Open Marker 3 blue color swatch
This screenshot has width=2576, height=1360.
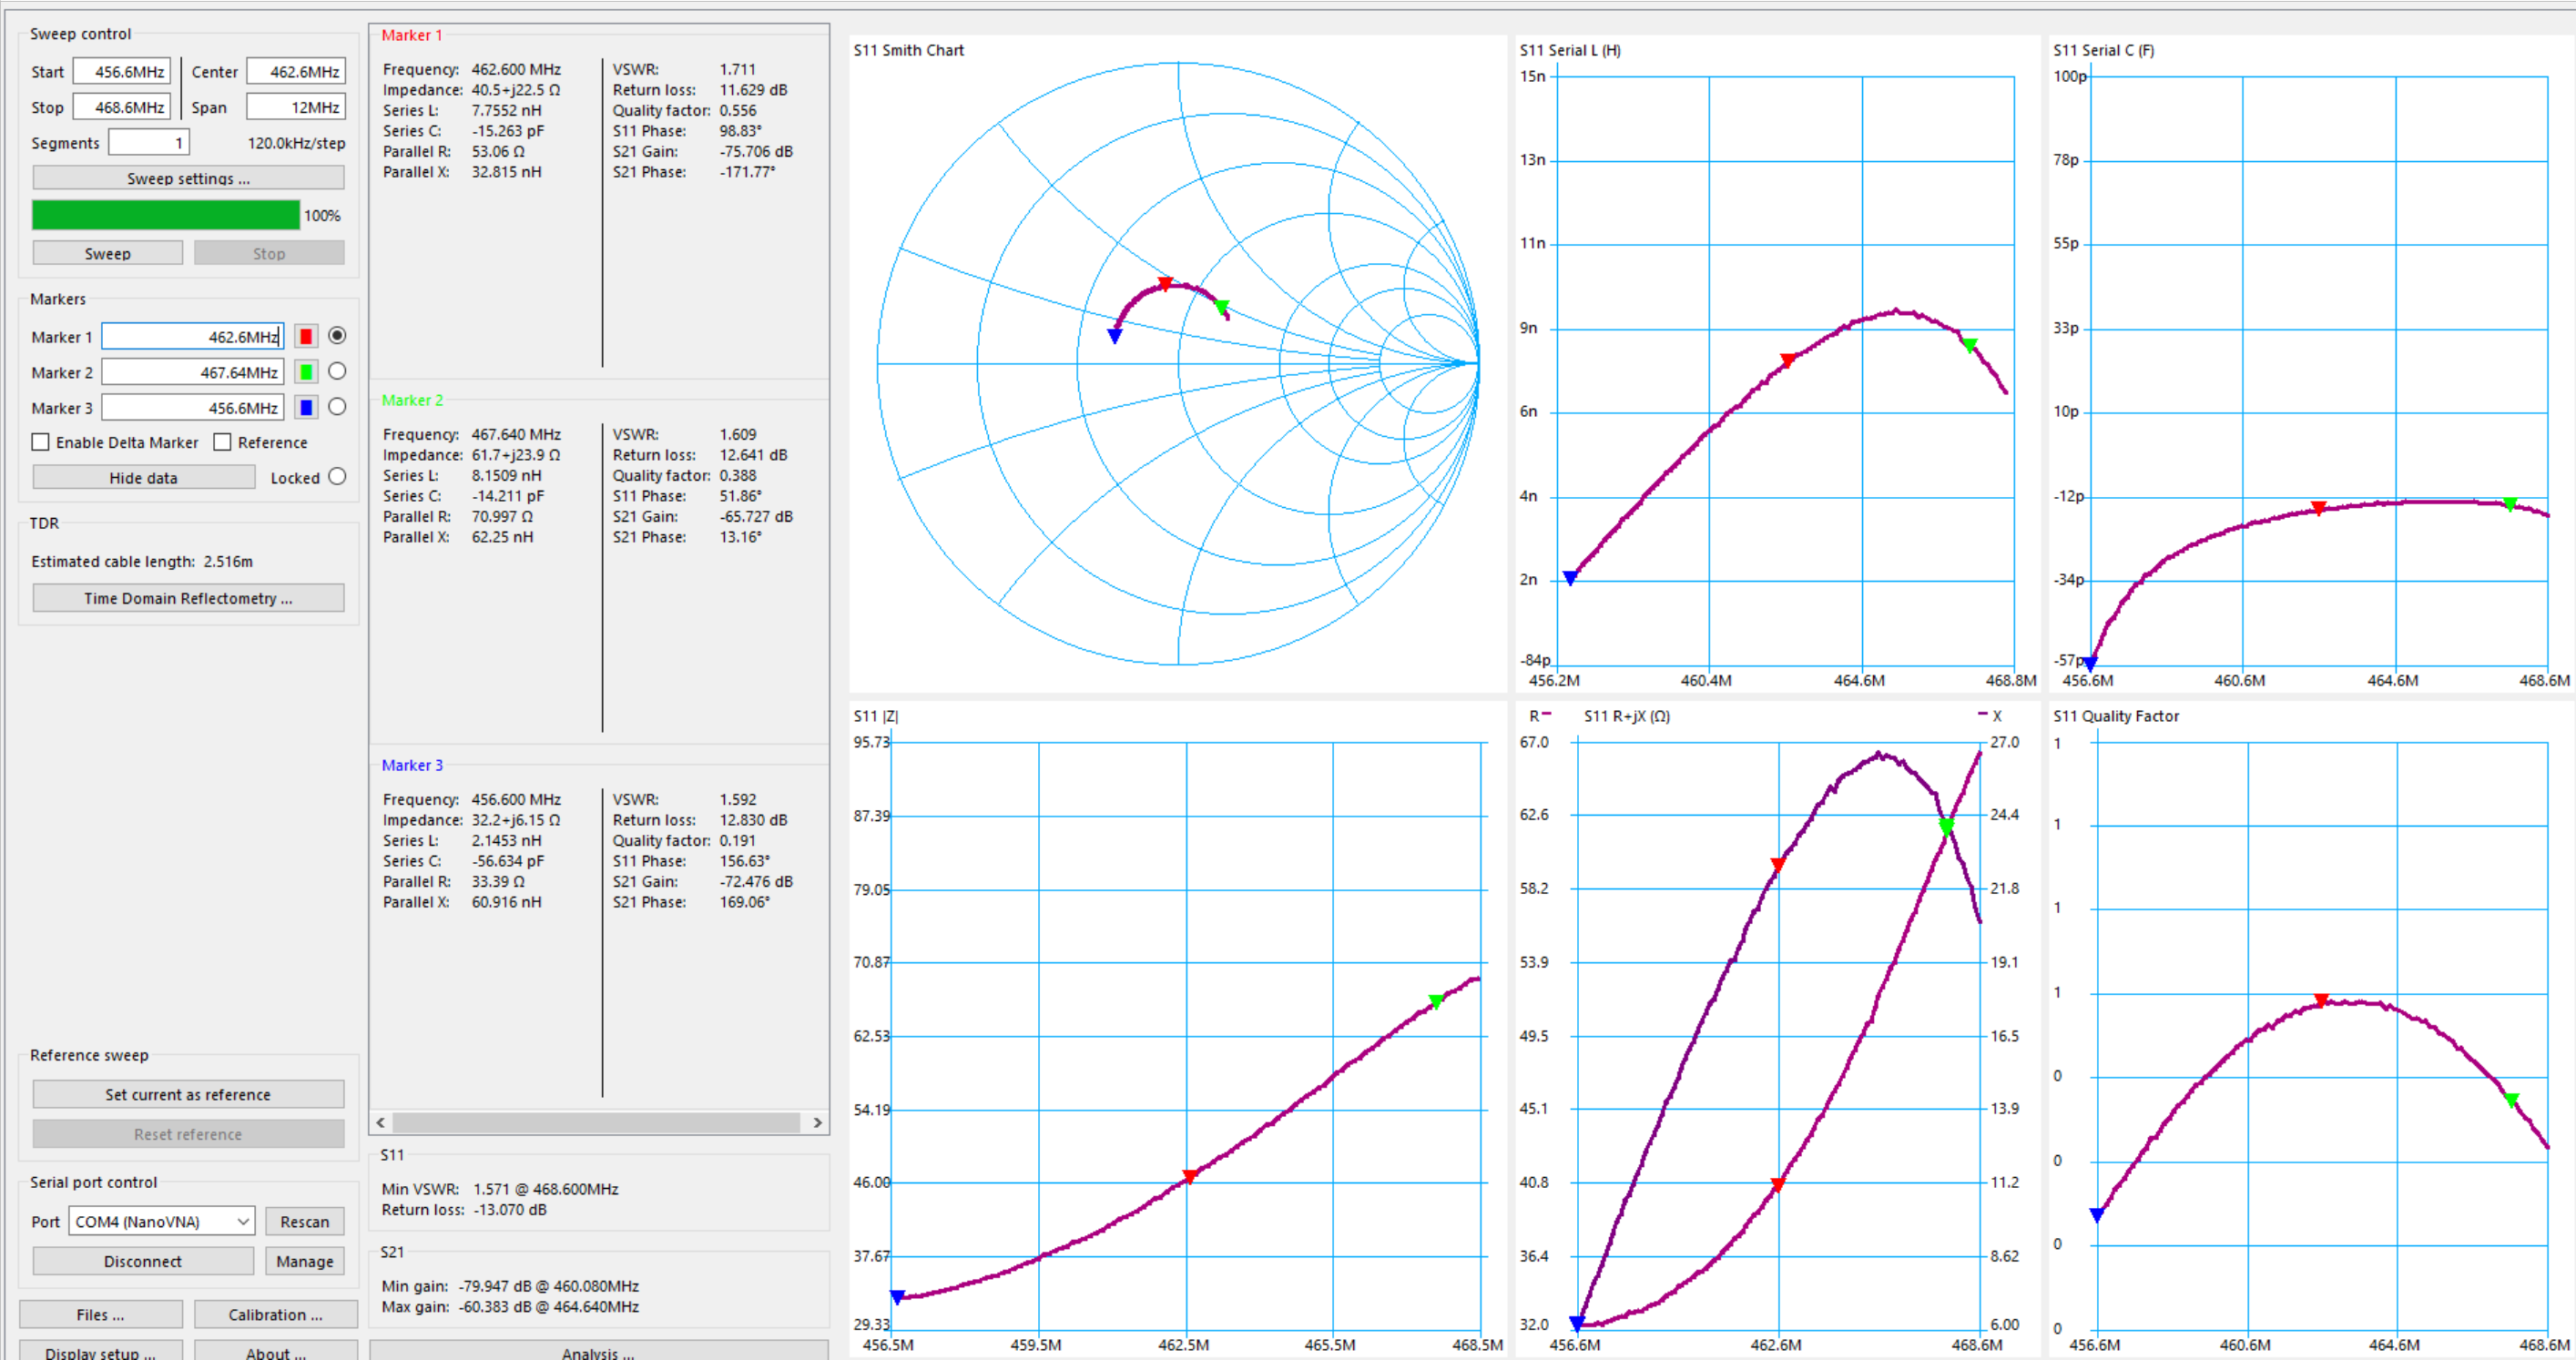click(x=306, y=407)
